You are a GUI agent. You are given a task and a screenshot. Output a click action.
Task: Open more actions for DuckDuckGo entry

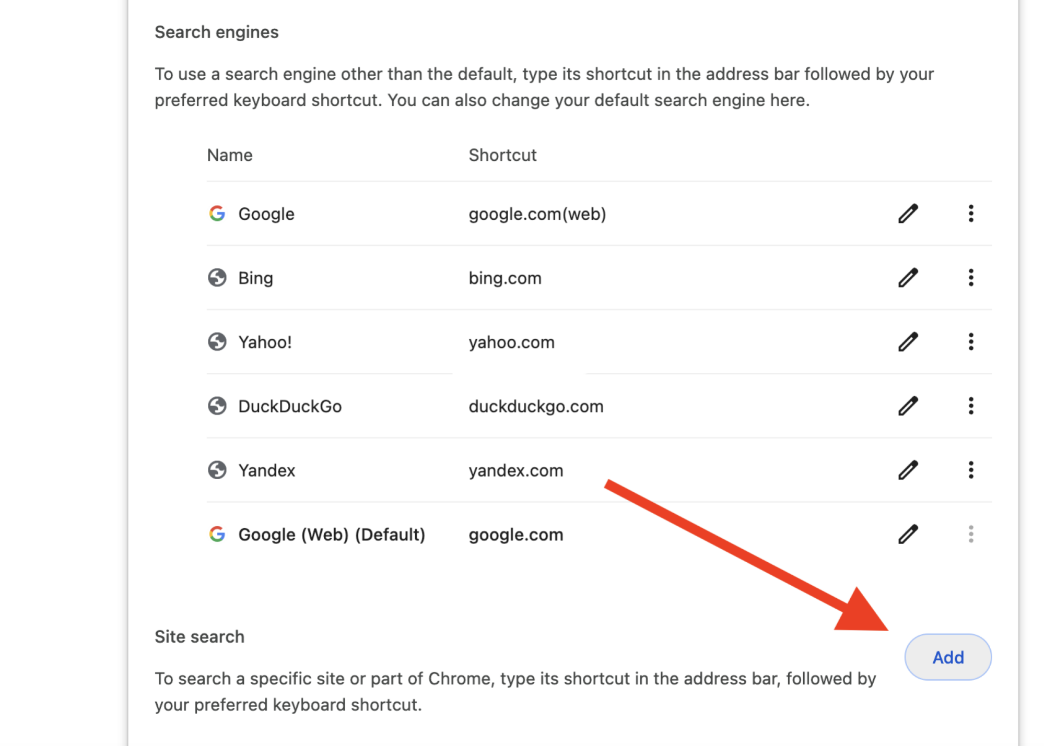970,406
